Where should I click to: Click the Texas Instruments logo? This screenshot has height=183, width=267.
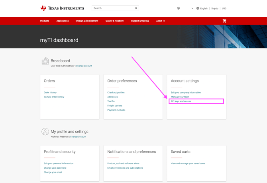[x=62, y=8]
